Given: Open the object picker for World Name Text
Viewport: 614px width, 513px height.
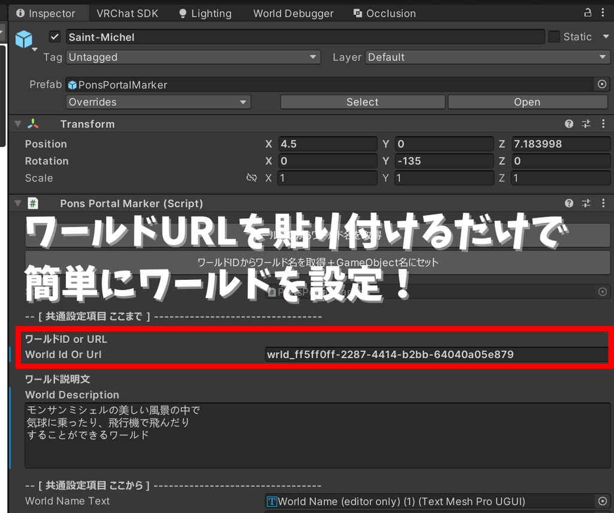Looking at the screenshot, I should 603,501.
